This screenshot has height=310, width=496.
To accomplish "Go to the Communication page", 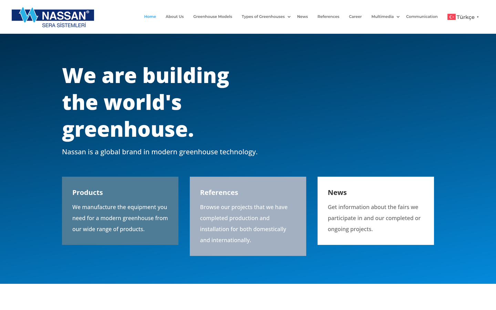I will tap(422, 17).
